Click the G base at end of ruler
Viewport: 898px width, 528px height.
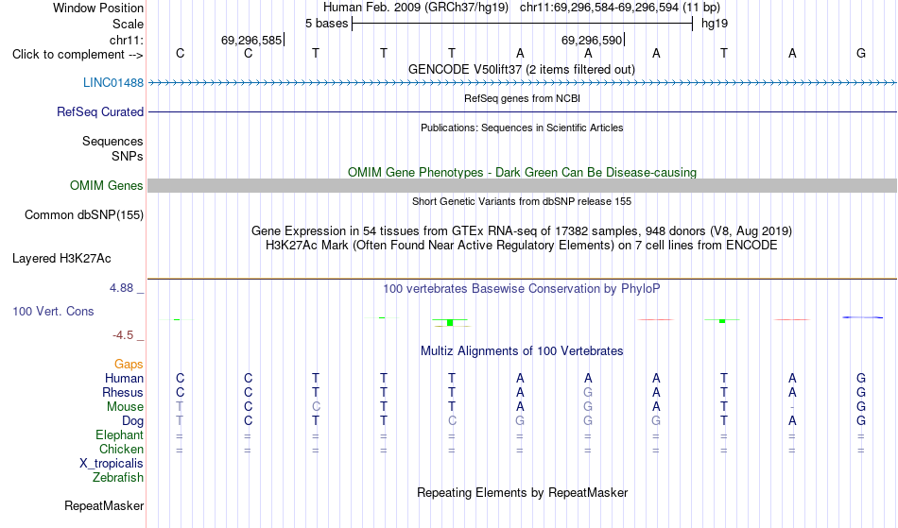(x=861, y=53)
